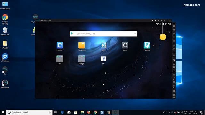The image size is (205, 115).
Task: Open the UltraViewer desktop shortcut
Action: [x=5, y=57]
